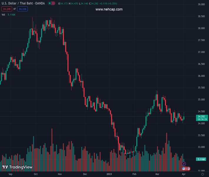209x177 pixels.
Task: Click the low value L34.140
Action: click(84, 4)
